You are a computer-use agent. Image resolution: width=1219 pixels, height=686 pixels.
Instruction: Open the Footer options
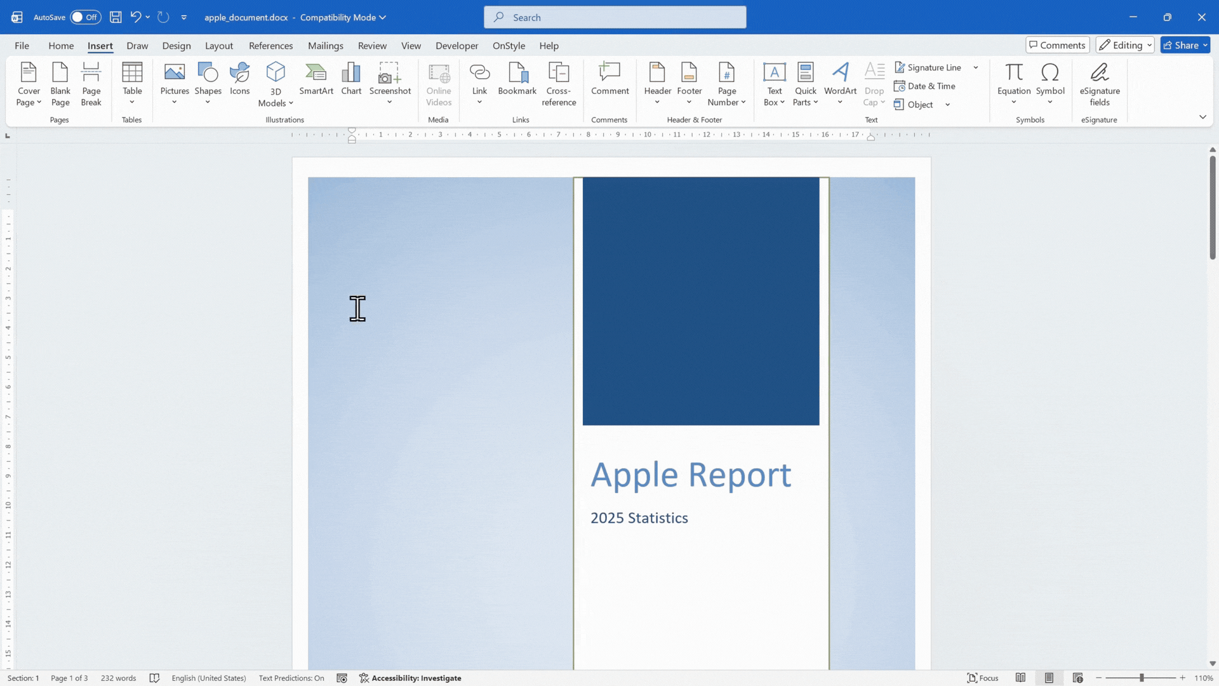[689, 84]
